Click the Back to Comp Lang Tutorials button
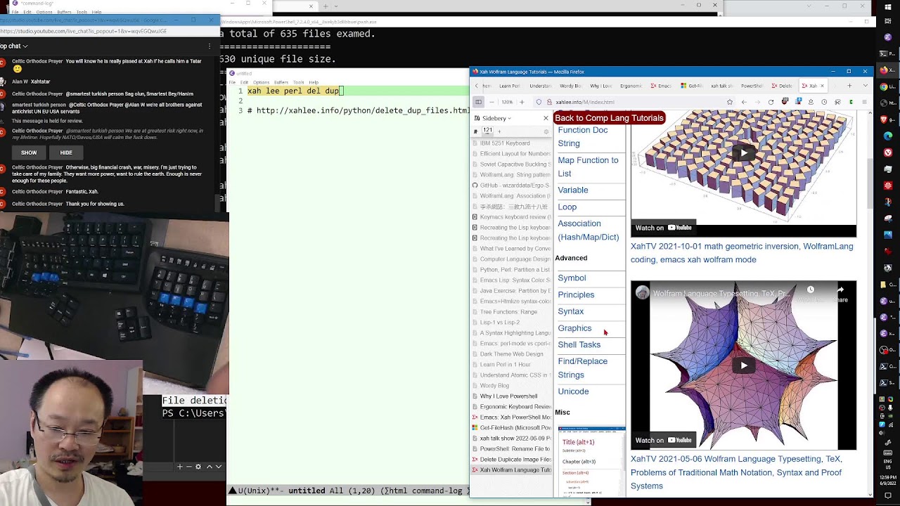The image size is (900, 506). point(609,118)
